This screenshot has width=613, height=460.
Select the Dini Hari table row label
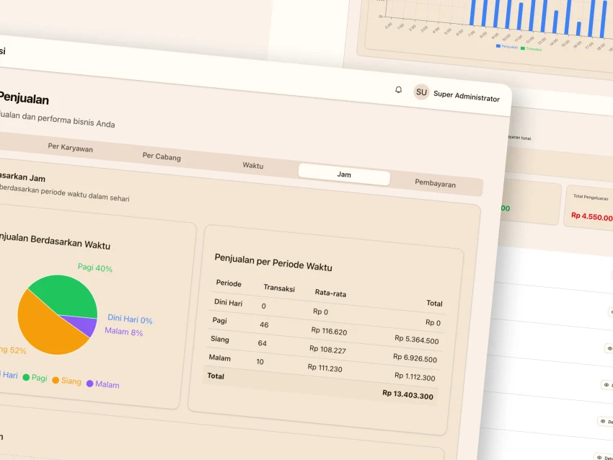(229, 303)
